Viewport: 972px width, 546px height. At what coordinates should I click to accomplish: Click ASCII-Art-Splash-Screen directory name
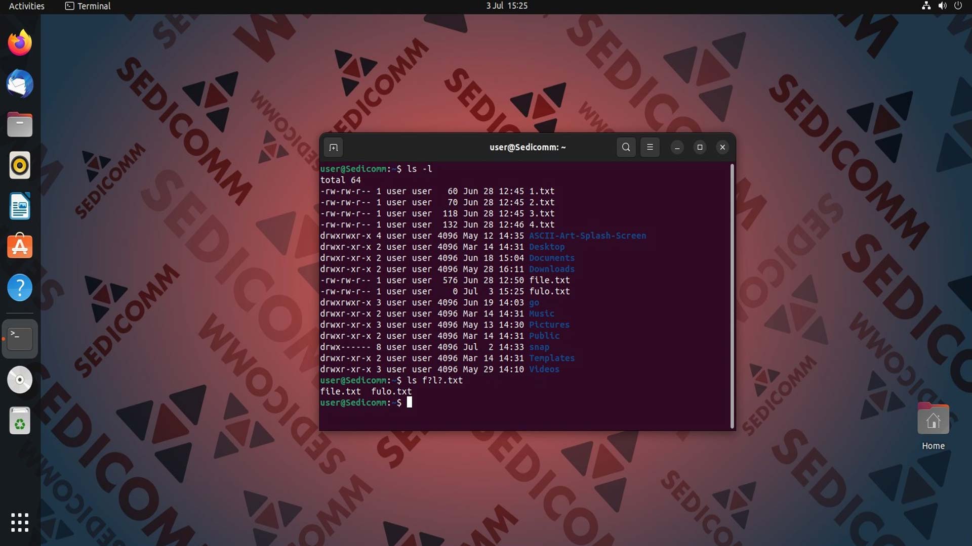pos(587,236)
